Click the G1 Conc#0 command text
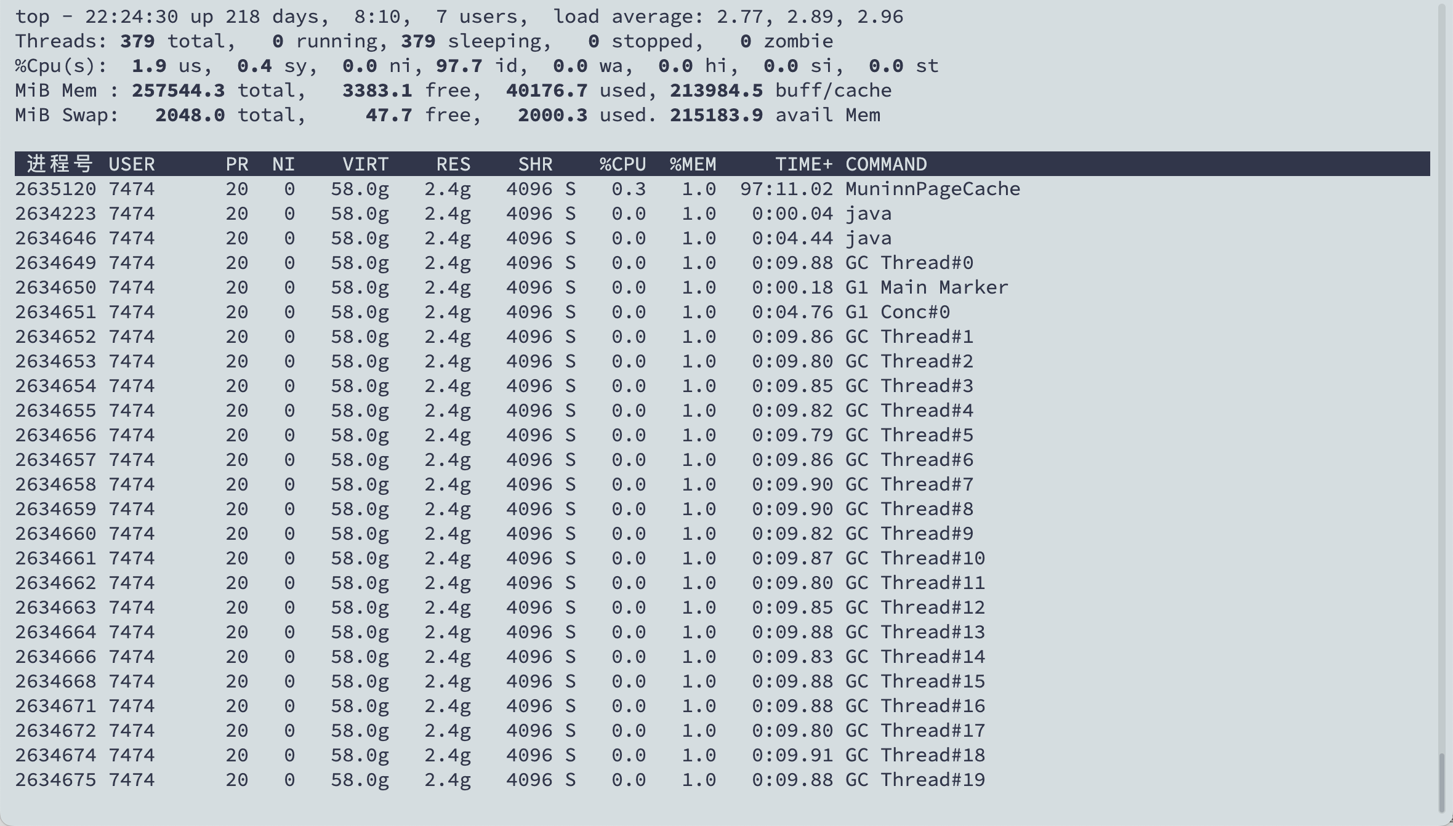This screenshot has width=1453, height=826. pos(897,312)
